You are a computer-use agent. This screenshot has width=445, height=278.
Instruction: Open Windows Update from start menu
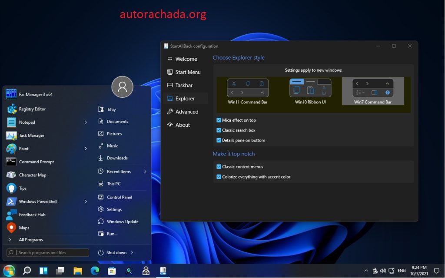pos(122,222)
